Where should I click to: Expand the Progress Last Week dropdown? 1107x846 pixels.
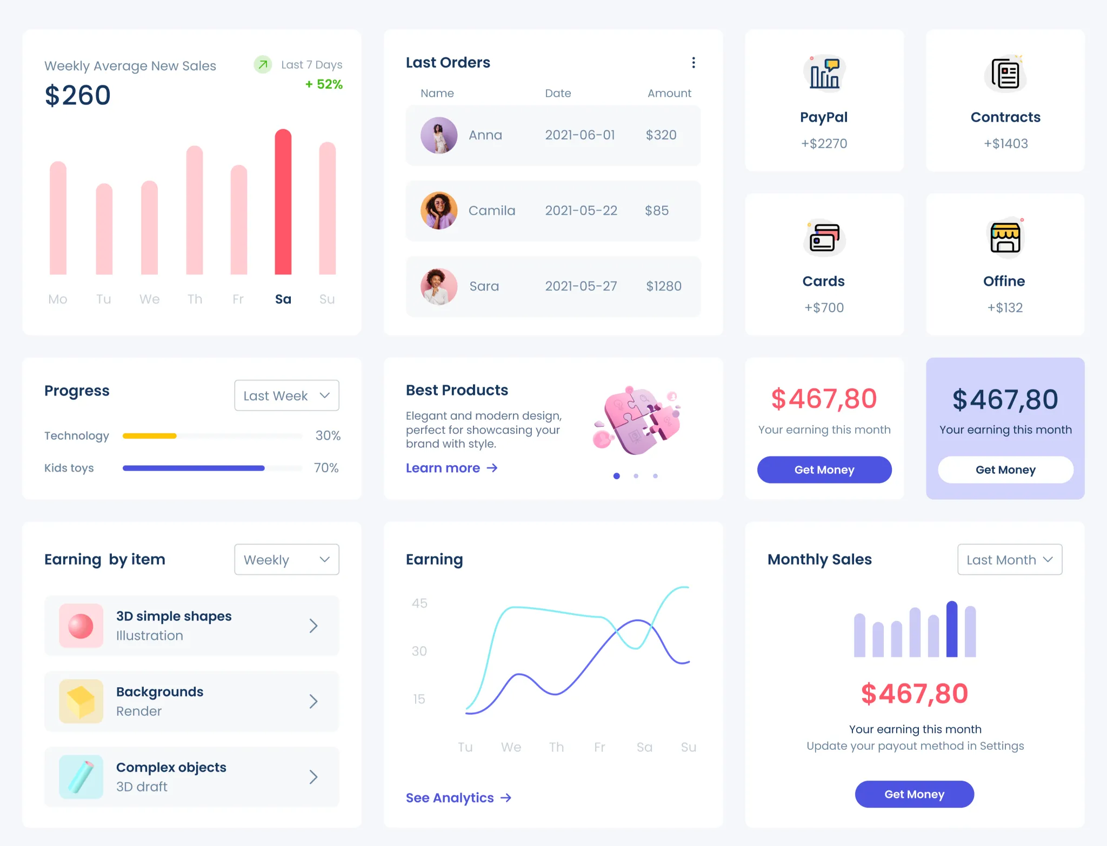point(287,394)
